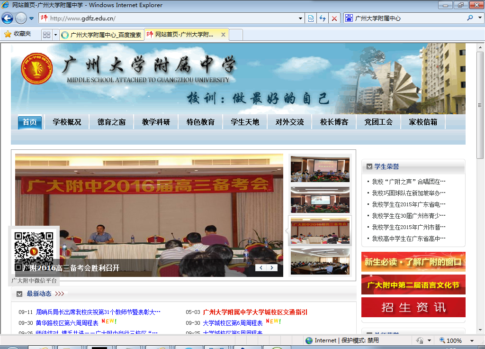
Task: Click the search magnifier icon
Action: (470, 18)
